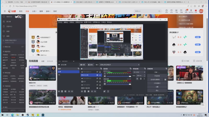Select the ML scene in scenes list
Viewport: 209px width, 117px height.
tap(68, 75)
